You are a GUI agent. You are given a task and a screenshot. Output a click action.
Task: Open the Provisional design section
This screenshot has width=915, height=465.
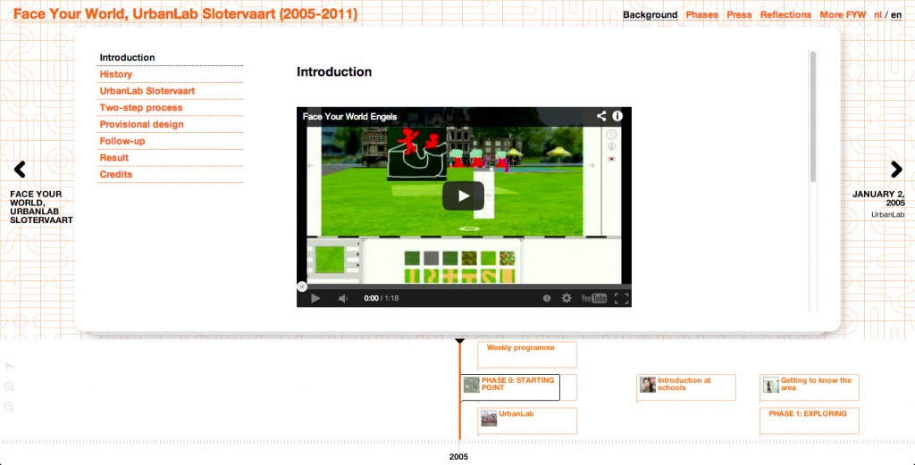[x=170, y=125]
